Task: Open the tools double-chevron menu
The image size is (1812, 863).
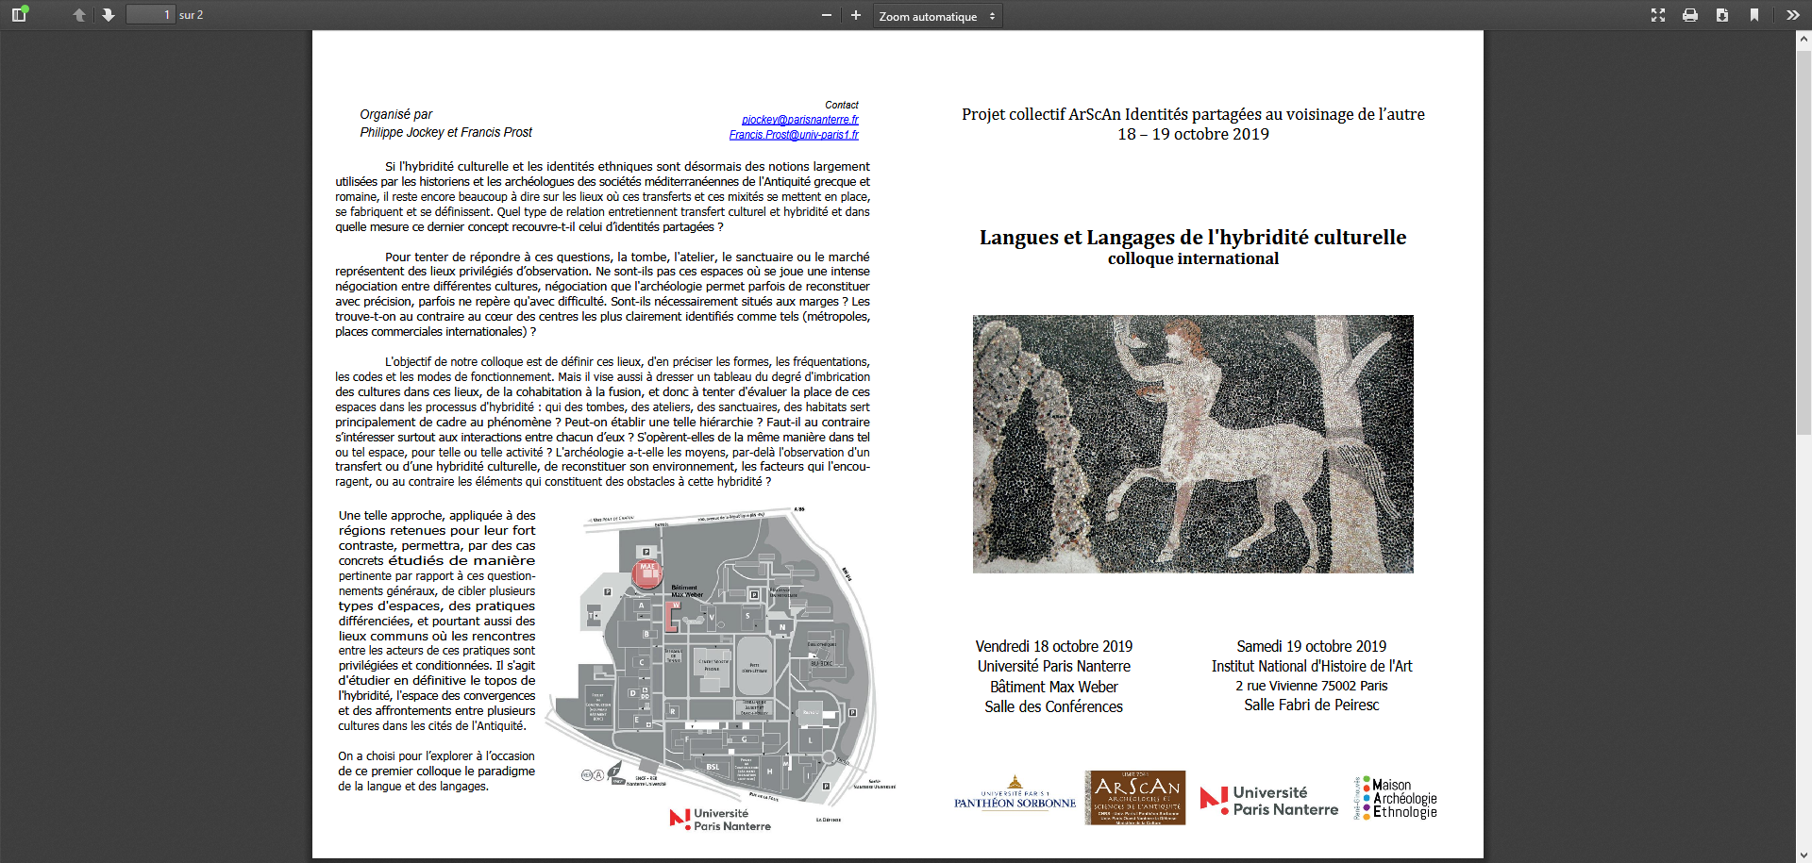Action: (1793, 15)
